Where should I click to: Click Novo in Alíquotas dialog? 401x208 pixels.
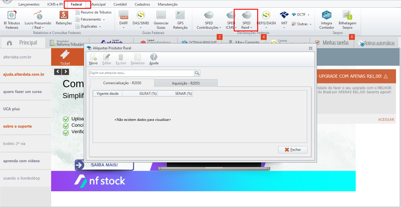coord(93,59)
